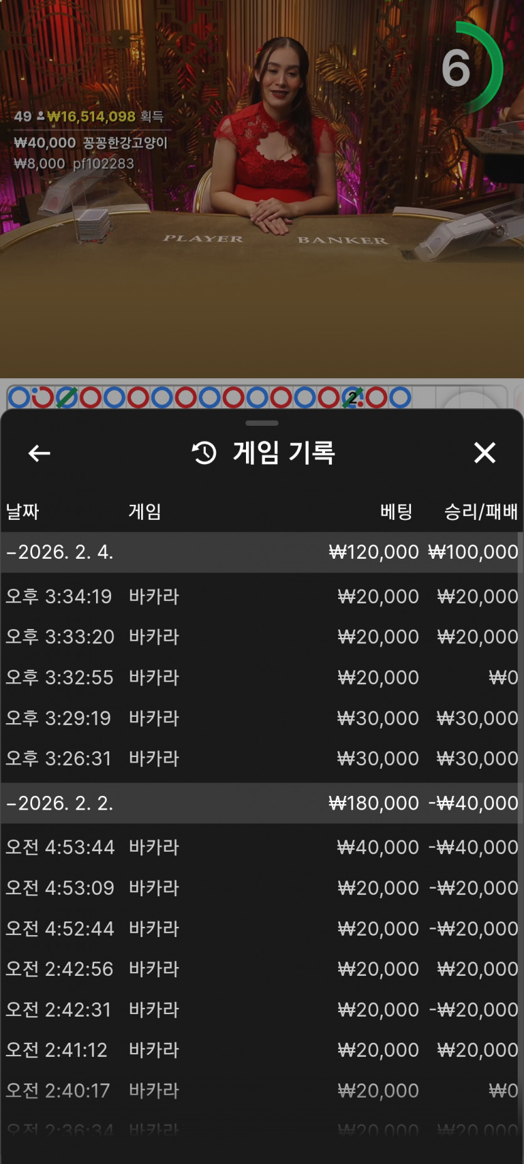Click the -₩40,000 total for 2026. 2. 2.
The width and height of the screenshot is (524, 1164).
(473, 803)
